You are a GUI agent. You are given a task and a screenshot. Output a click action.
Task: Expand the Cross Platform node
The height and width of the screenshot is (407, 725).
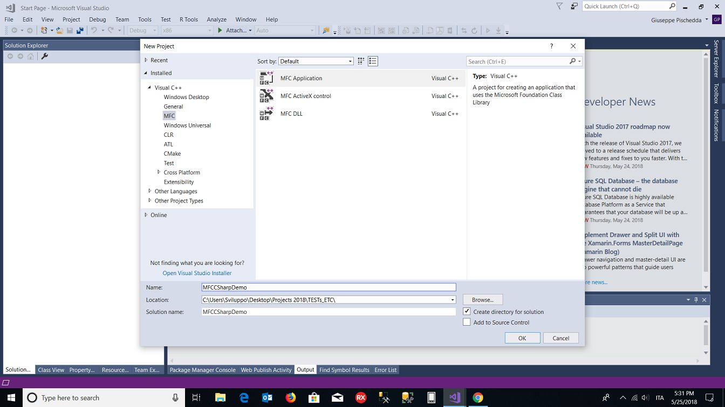[x=159, y=172]
